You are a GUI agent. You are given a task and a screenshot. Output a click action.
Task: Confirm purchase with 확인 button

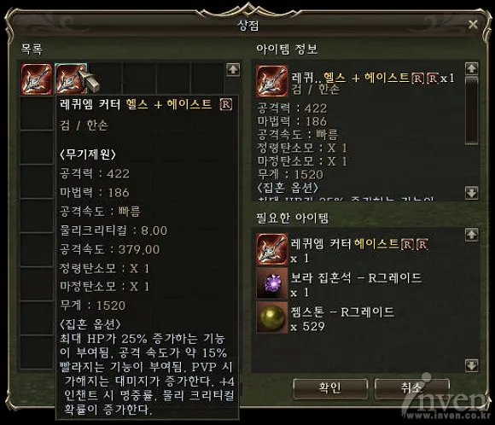(x=330, y=388)
